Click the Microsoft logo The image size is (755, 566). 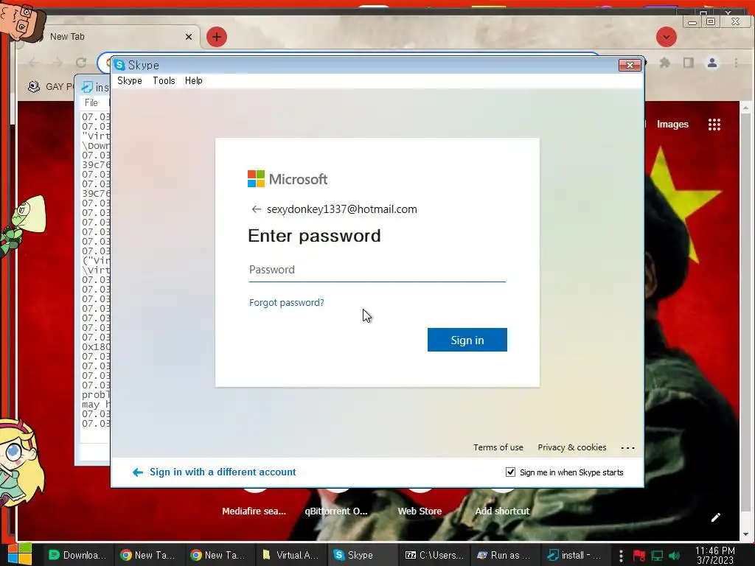(x=288, y=179)
